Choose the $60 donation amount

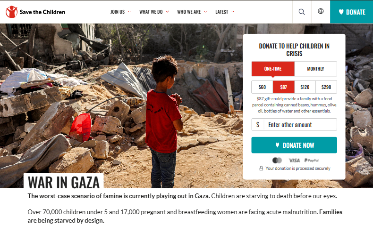click(x=262, y=87)
